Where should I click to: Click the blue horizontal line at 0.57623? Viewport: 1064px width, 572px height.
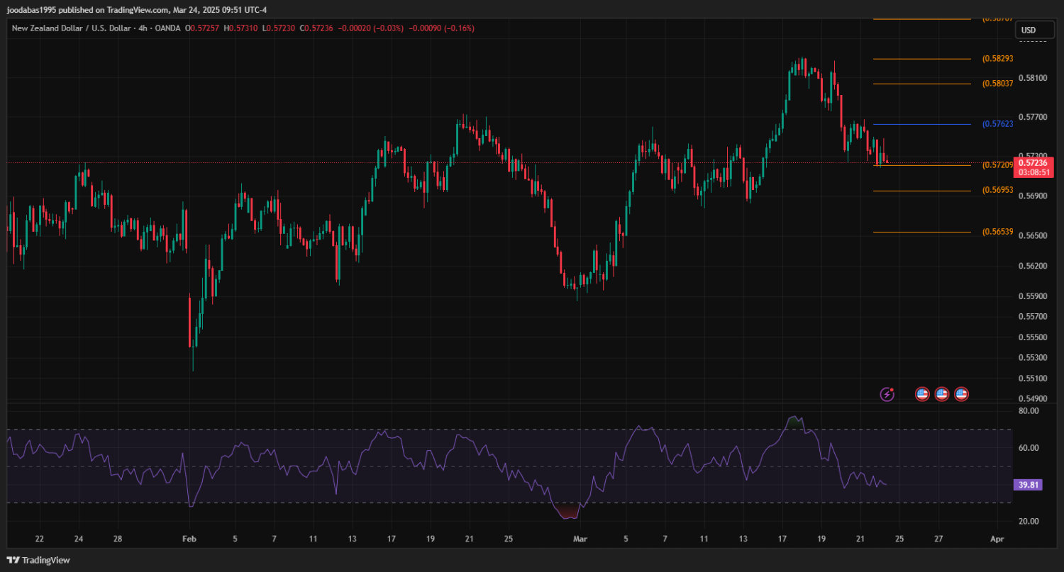922,124
